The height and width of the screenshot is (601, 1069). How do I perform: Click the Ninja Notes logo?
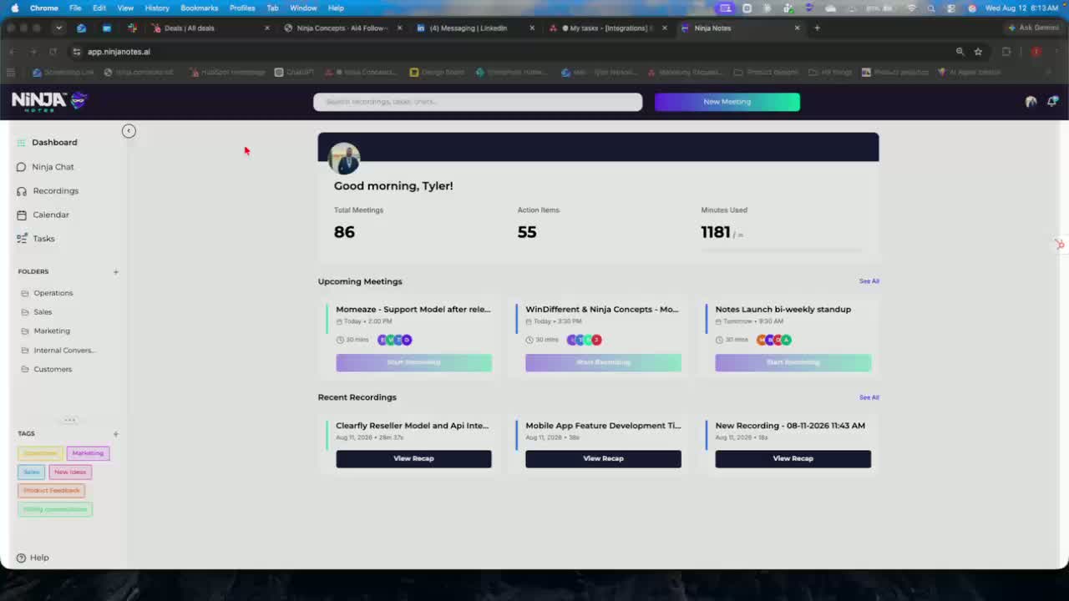(49, 101)
